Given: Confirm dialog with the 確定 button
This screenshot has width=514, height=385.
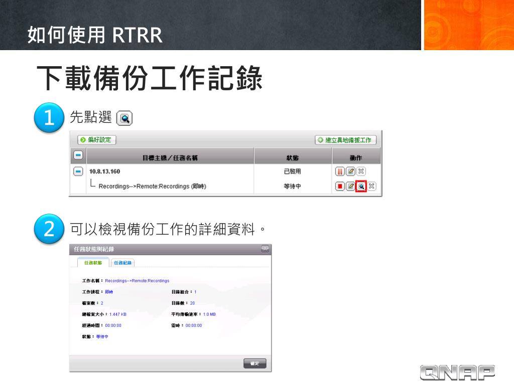Looking at the screenshot, I should click(x=254, y=363).
